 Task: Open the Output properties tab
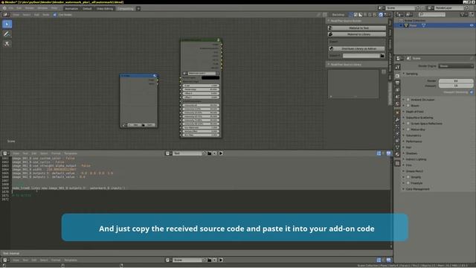click(397, 83)
